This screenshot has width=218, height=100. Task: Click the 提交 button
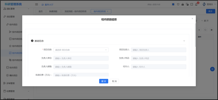point(103,81)
